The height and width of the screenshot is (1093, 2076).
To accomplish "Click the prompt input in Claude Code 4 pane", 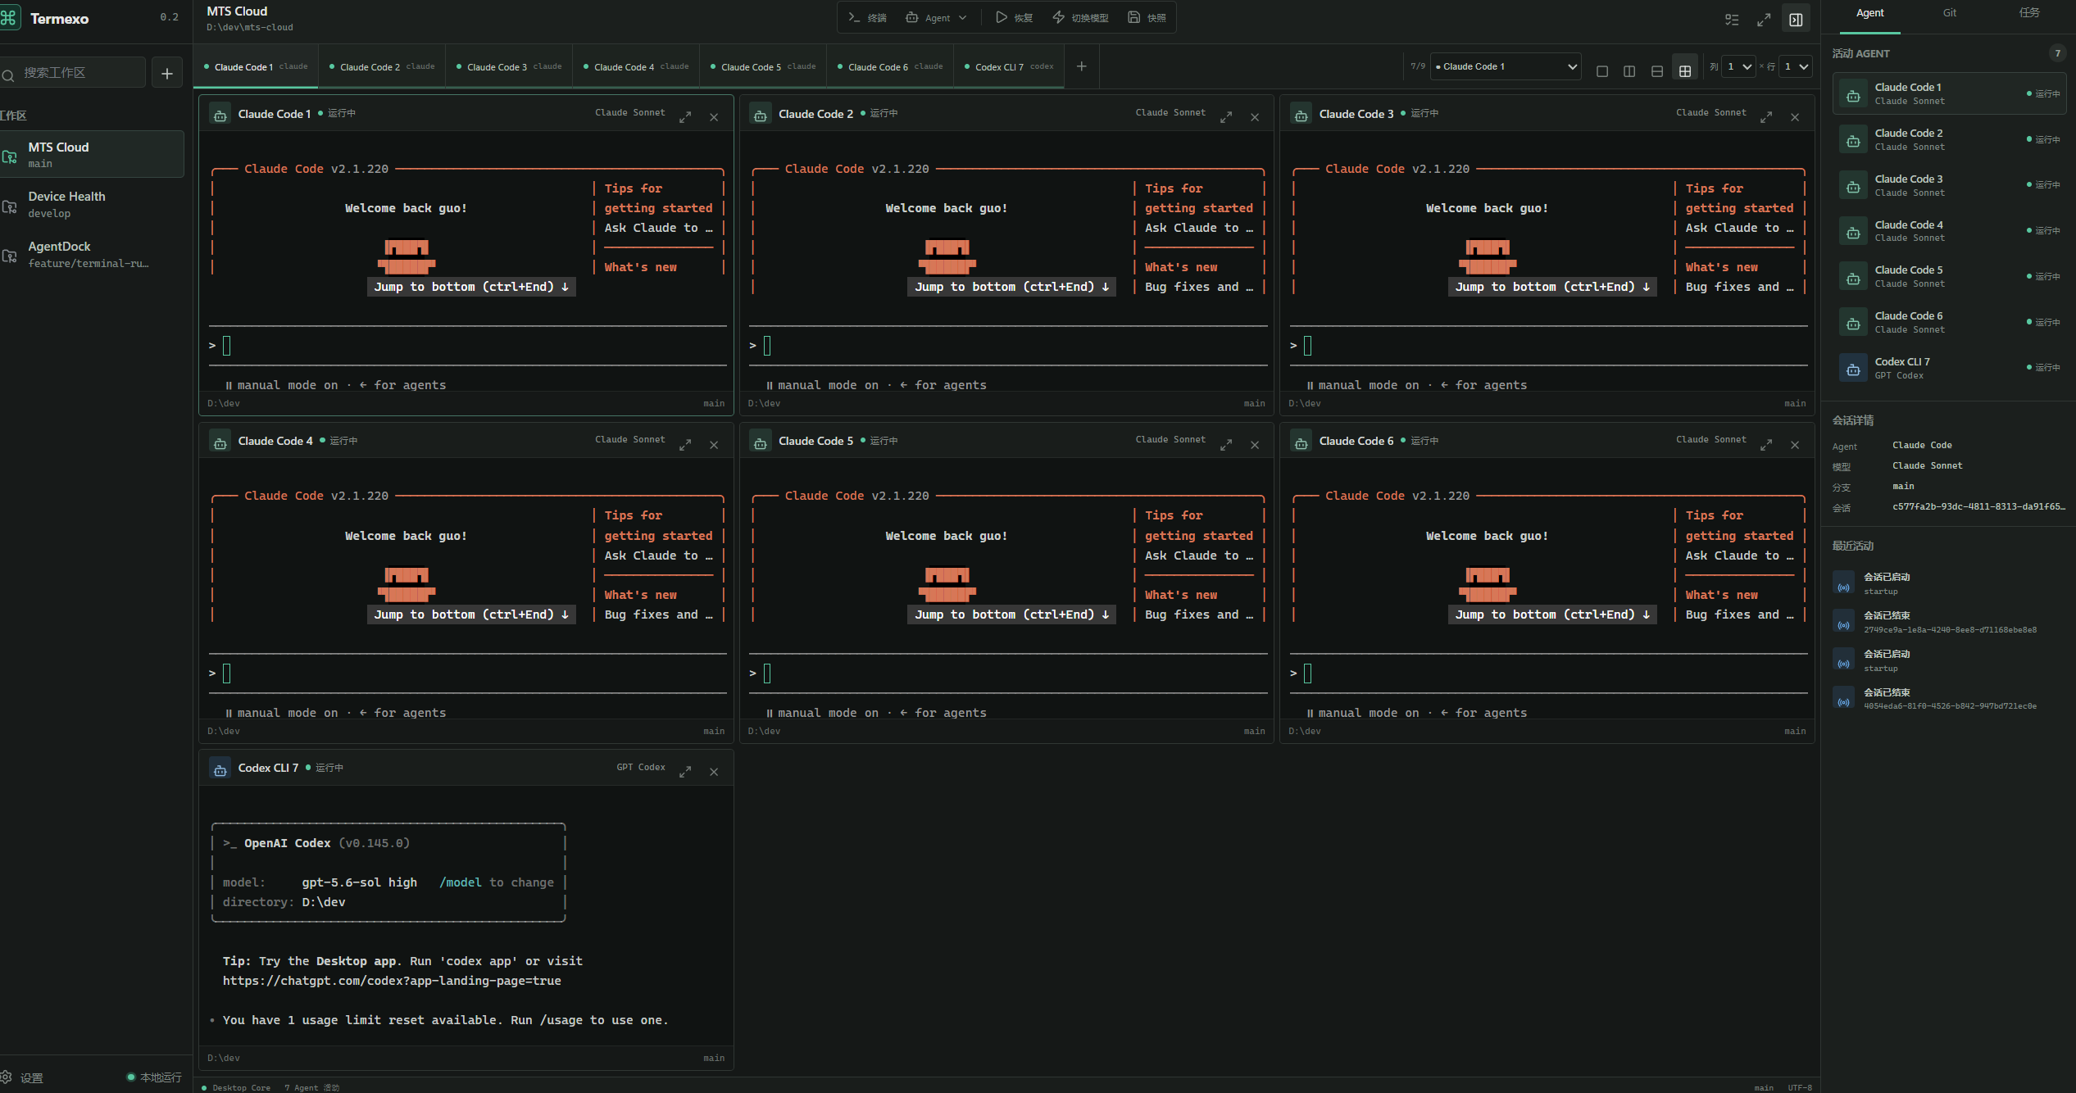I will pyautogui.click(x=467, y=673).
